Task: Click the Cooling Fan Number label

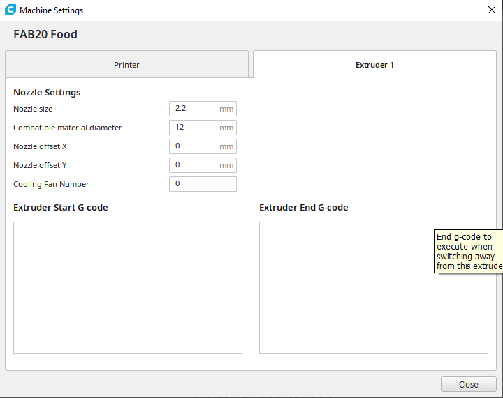Action: point(51,184)
